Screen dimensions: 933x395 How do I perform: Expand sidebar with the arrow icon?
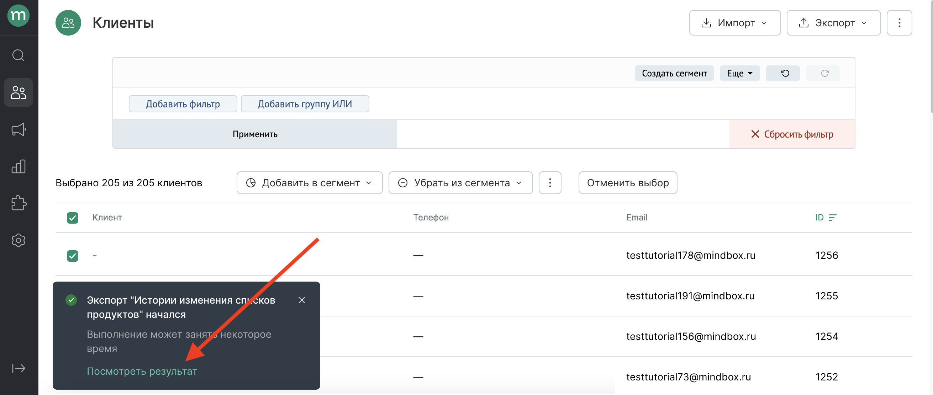coord(19,368)
